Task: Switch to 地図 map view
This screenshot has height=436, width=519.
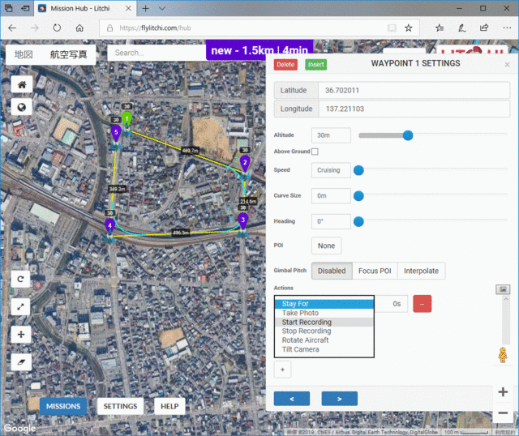Action: 24,54
